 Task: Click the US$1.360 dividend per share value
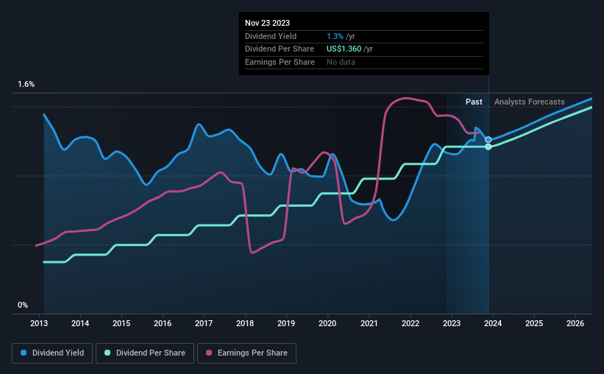click(x=349, y=49)
